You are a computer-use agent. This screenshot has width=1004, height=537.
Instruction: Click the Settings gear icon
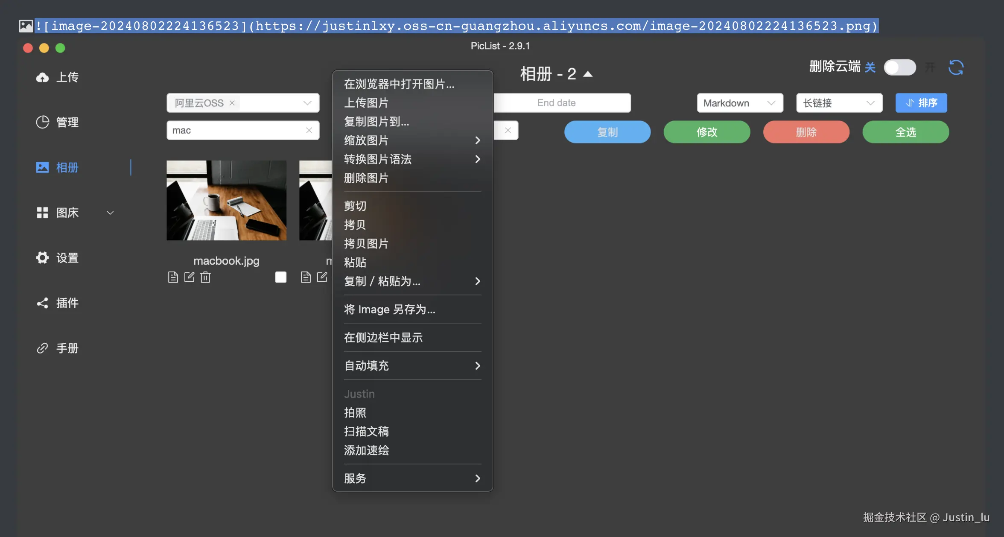click(42, 258)
